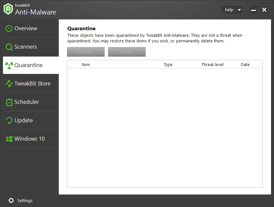The height and width of the screenshot is (207, 274).
Task: Open the help dropdown menu
Action: click(x=232, y=10)
